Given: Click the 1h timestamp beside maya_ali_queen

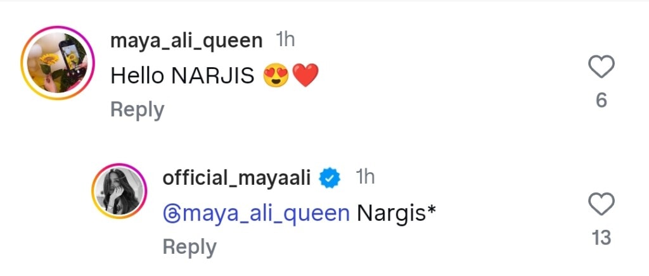Looking at the screenshot, I should pyautogui.click(x=285, y=41).
